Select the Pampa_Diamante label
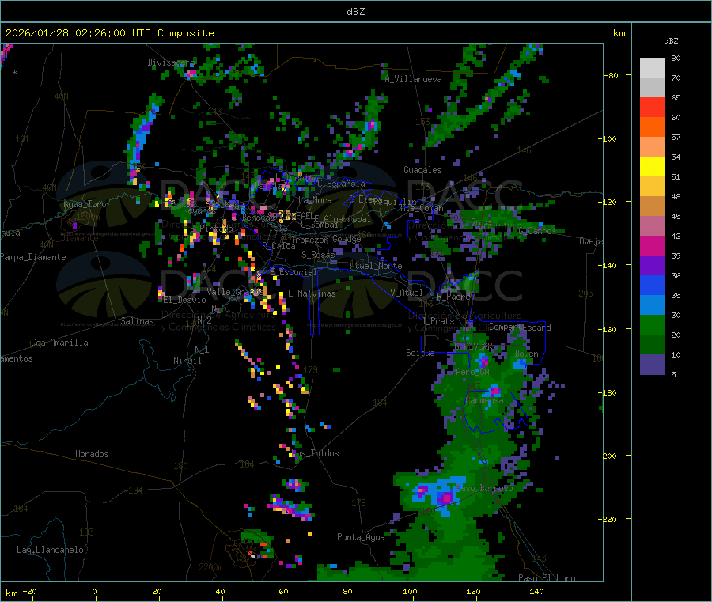The image size is (712, 602). 33,257
